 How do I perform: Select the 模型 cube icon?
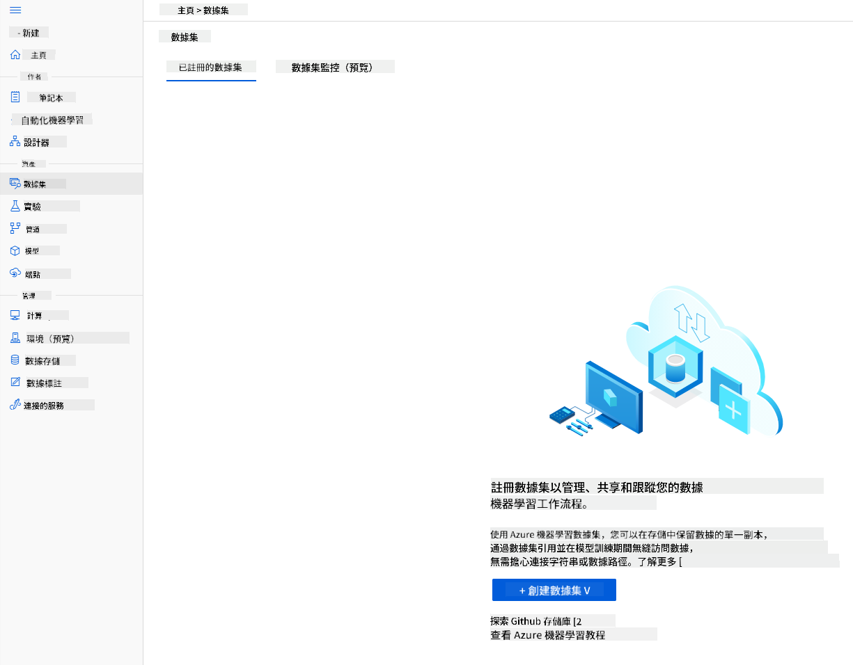point(15,250)
